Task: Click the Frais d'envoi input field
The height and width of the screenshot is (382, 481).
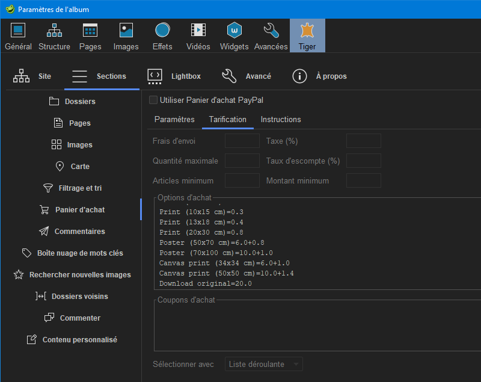Action: [242, 141]
